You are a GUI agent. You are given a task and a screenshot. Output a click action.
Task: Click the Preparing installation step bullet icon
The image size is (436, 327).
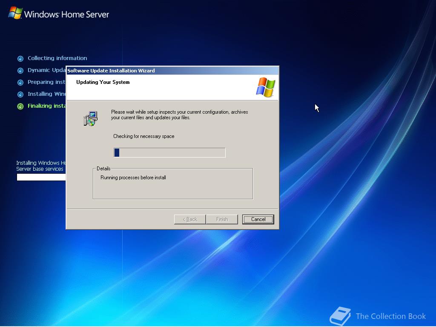click(20, 83)
